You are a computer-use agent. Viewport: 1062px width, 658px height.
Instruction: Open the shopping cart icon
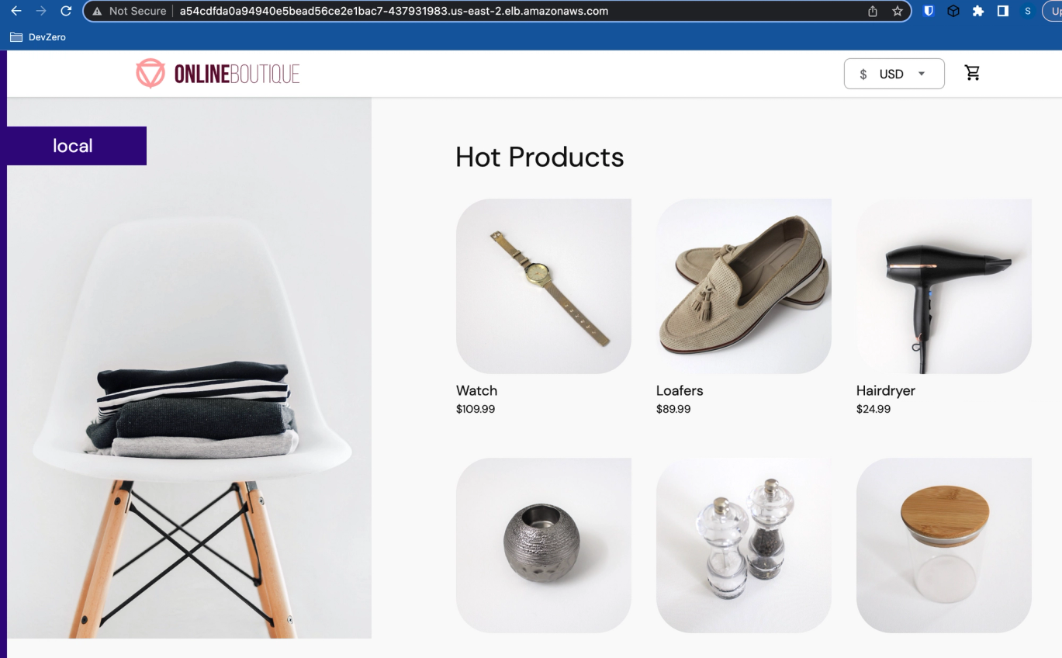tap(972, 73)
